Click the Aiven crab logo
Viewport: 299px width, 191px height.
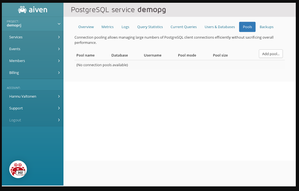pos(22,9)
